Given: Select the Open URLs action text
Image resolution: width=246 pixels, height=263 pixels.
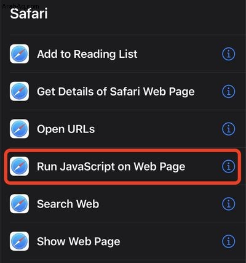Looking at the screenshot, I should 66,129.
